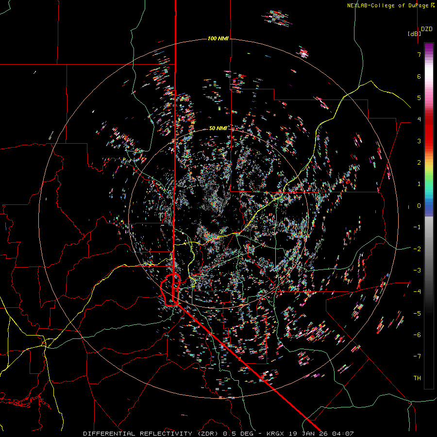Click the 6 value on the color scale
This screenshot has width=437, height=437.
419,76
